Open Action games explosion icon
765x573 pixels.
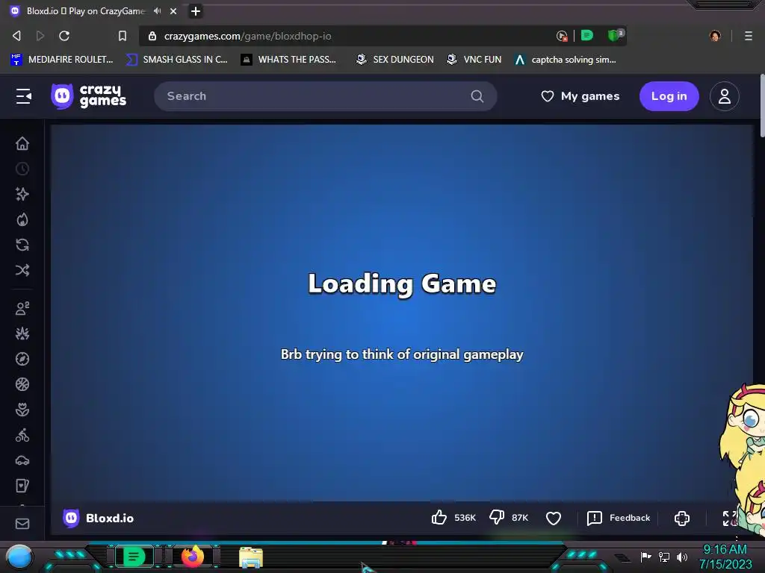[22, 334]
